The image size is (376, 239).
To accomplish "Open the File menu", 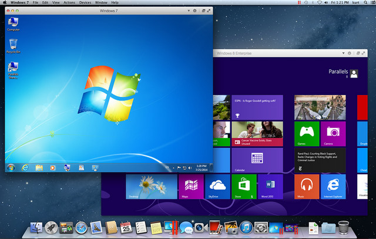I will [35, 2].
